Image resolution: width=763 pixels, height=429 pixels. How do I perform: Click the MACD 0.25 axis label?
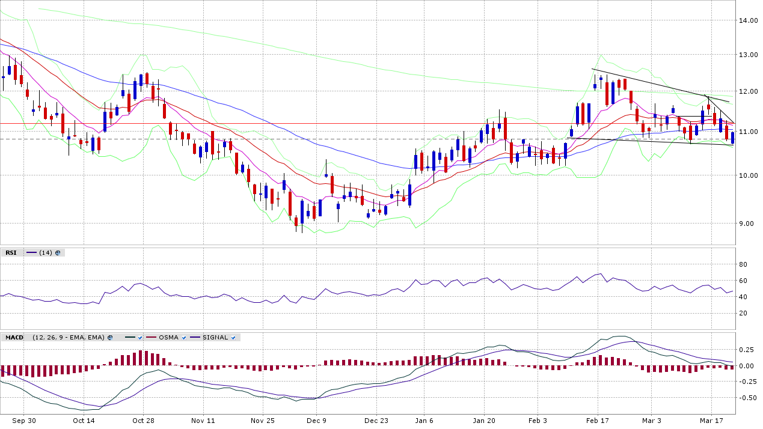(747, 350)
